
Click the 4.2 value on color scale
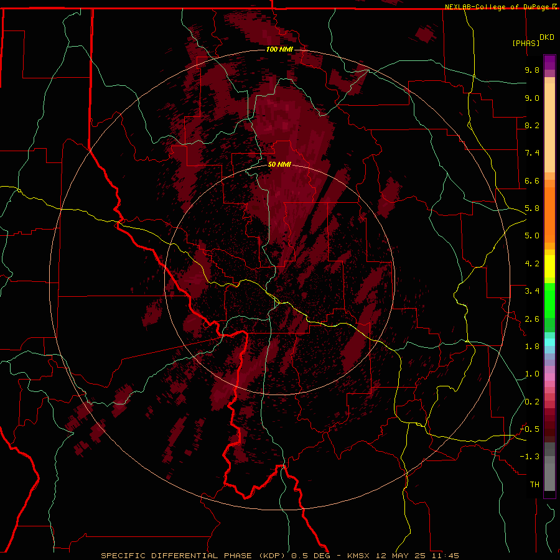click(532, 264)
